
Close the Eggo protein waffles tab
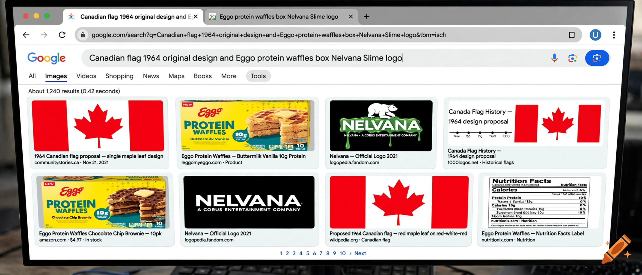[351, 17]
